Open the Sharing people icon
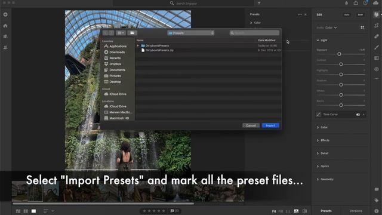This screenshot has width=382, height=215. tap(5, 47)
